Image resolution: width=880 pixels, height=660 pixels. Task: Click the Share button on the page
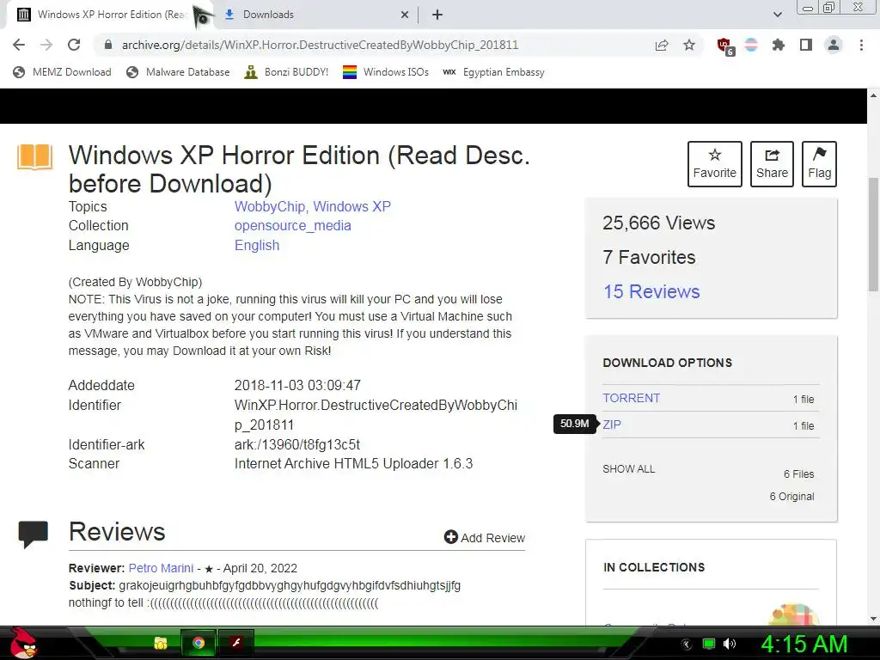pyautogui.click(x=772, y=164)
